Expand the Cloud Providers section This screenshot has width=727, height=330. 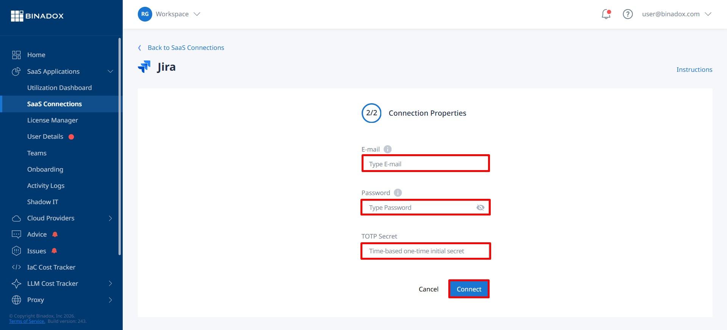click(x=110, y=218)
